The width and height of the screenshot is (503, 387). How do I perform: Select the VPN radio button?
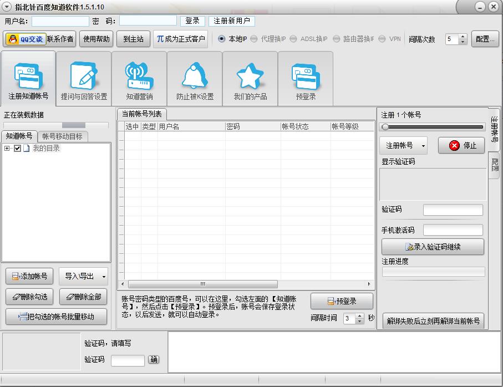382,39
